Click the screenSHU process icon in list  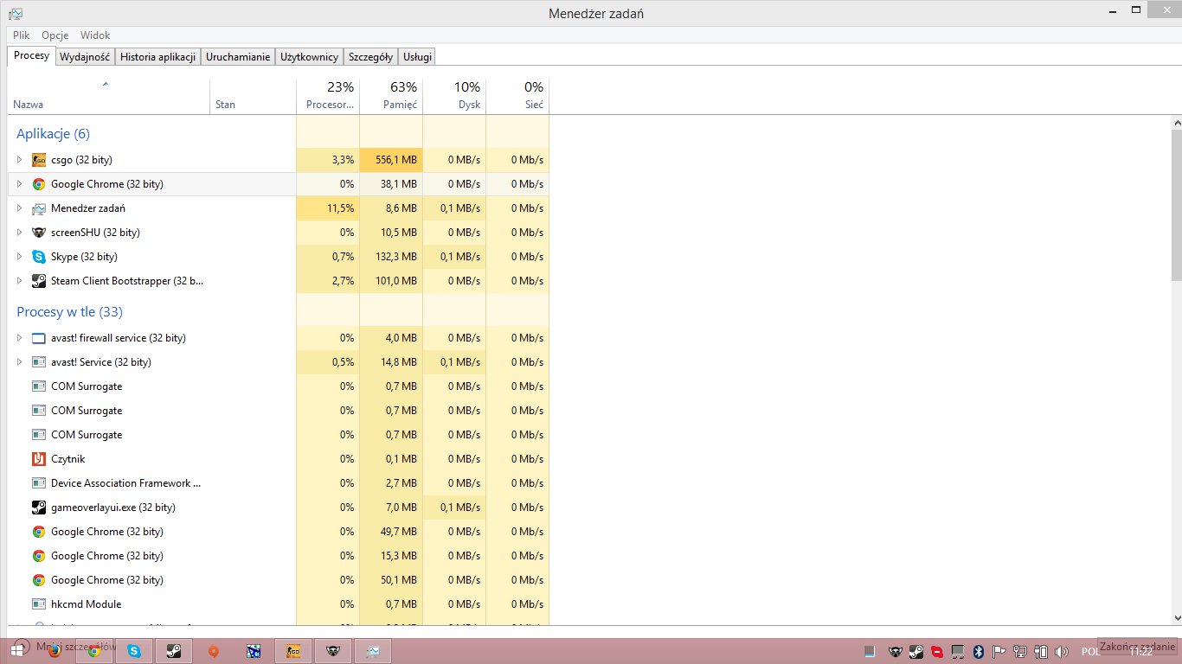point(39,233)
